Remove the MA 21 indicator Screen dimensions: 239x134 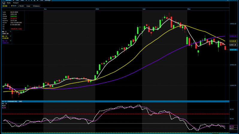[10, 36]
